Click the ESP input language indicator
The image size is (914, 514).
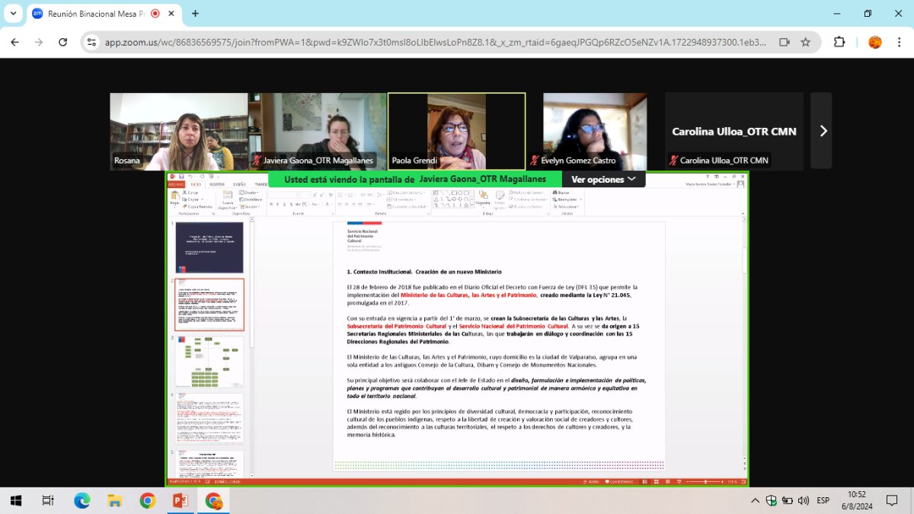[823, 500]
